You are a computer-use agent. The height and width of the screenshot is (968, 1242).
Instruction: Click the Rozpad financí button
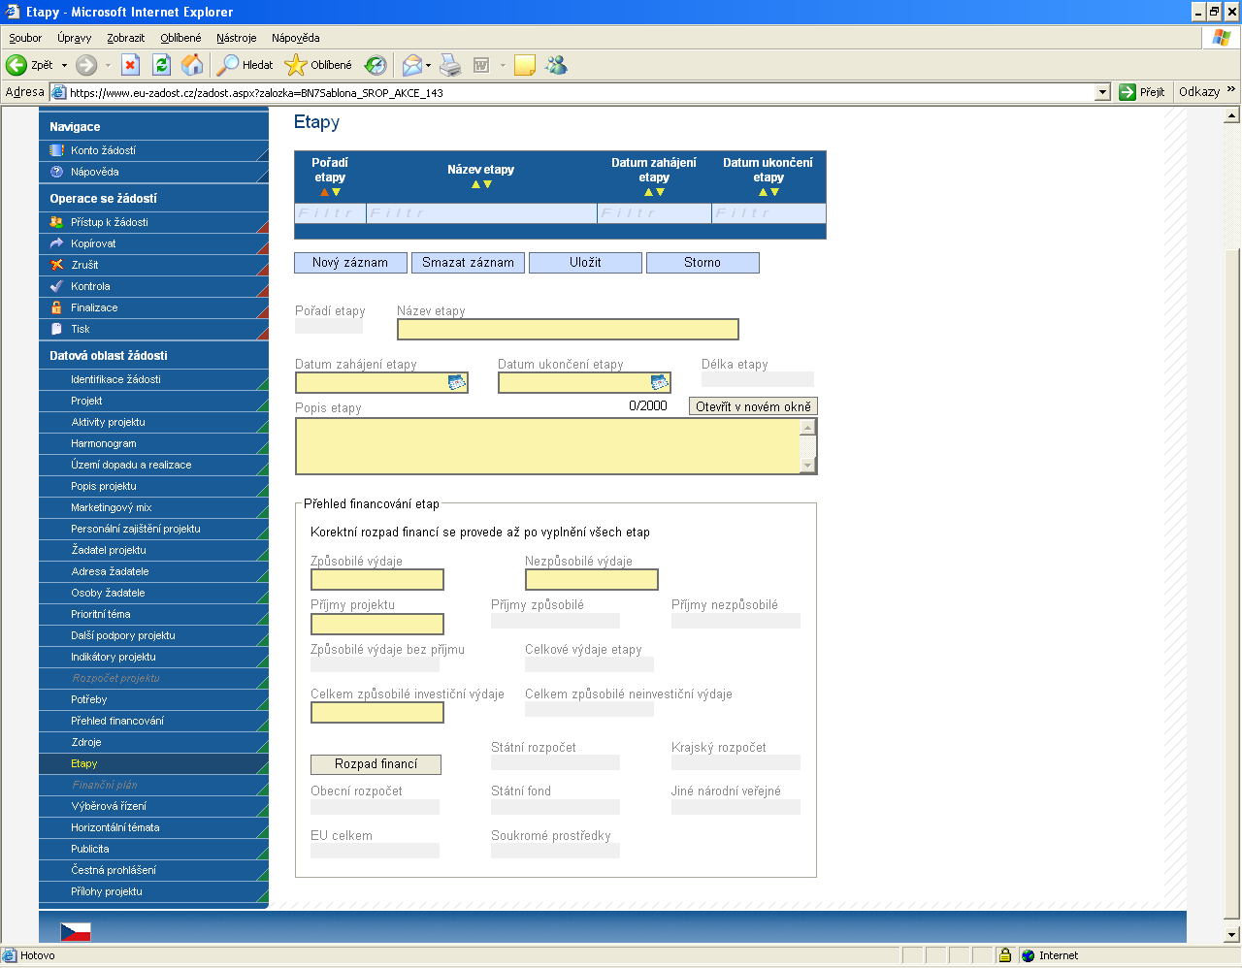[376, 764]
